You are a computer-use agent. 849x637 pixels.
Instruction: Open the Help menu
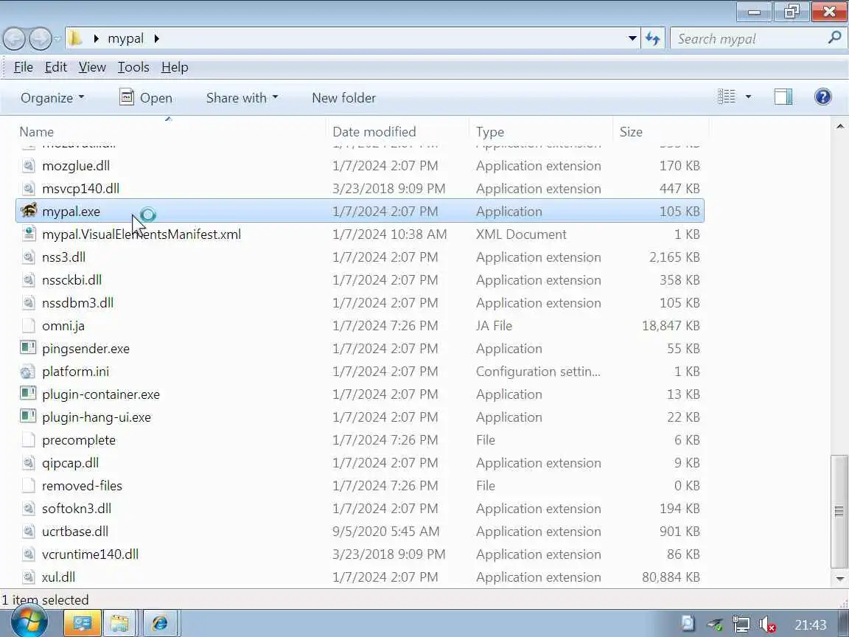pos(175,67)
